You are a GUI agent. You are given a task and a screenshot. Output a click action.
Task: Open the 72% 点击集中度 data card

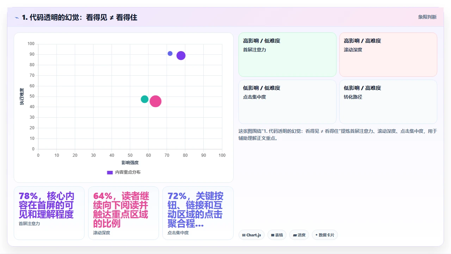coord(198,213)
